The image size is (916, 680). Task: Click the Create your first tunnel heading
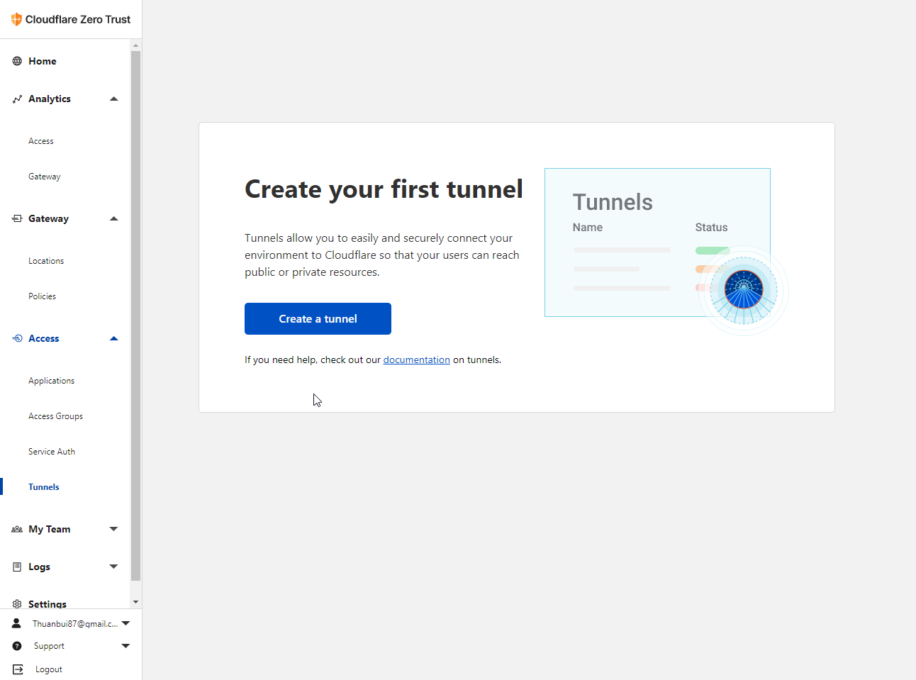coord(384,189)
